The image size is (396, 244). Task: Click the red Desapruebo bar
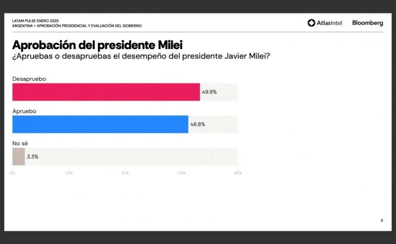point(106,92)
